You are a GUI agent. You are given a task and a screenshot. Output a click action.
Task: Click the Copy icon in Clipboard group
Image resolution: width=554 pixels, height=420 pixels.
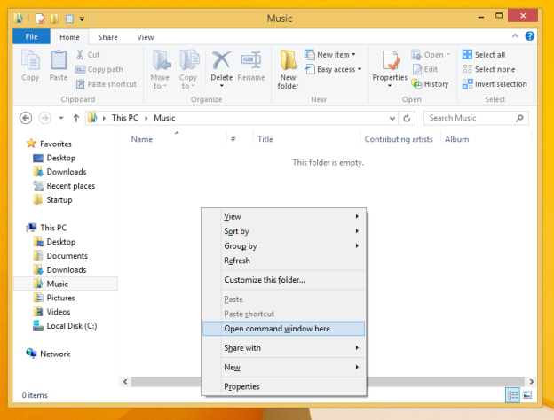coord(30,60)
